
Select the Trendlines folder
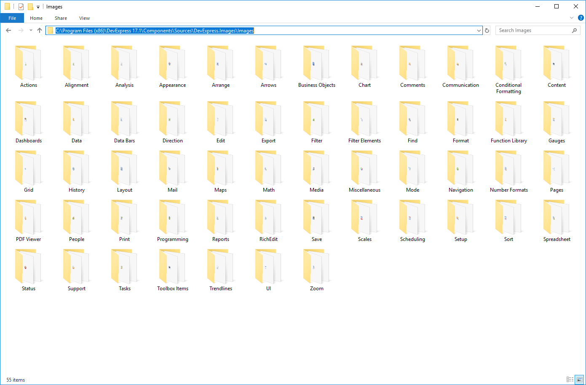pyautogui.click(x=221, y=270)
